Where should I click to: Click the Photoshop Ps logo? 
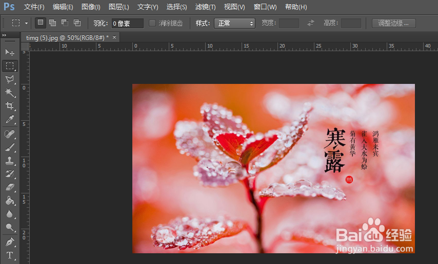coord(9,7)
